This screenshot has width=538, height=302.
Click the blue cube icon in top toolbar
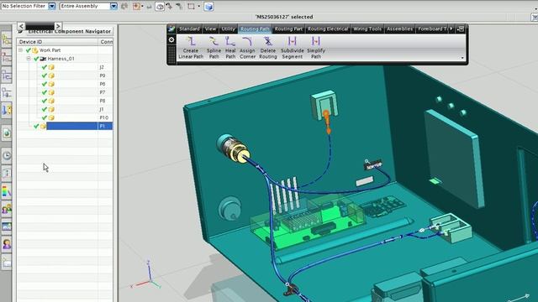(208, 6)
